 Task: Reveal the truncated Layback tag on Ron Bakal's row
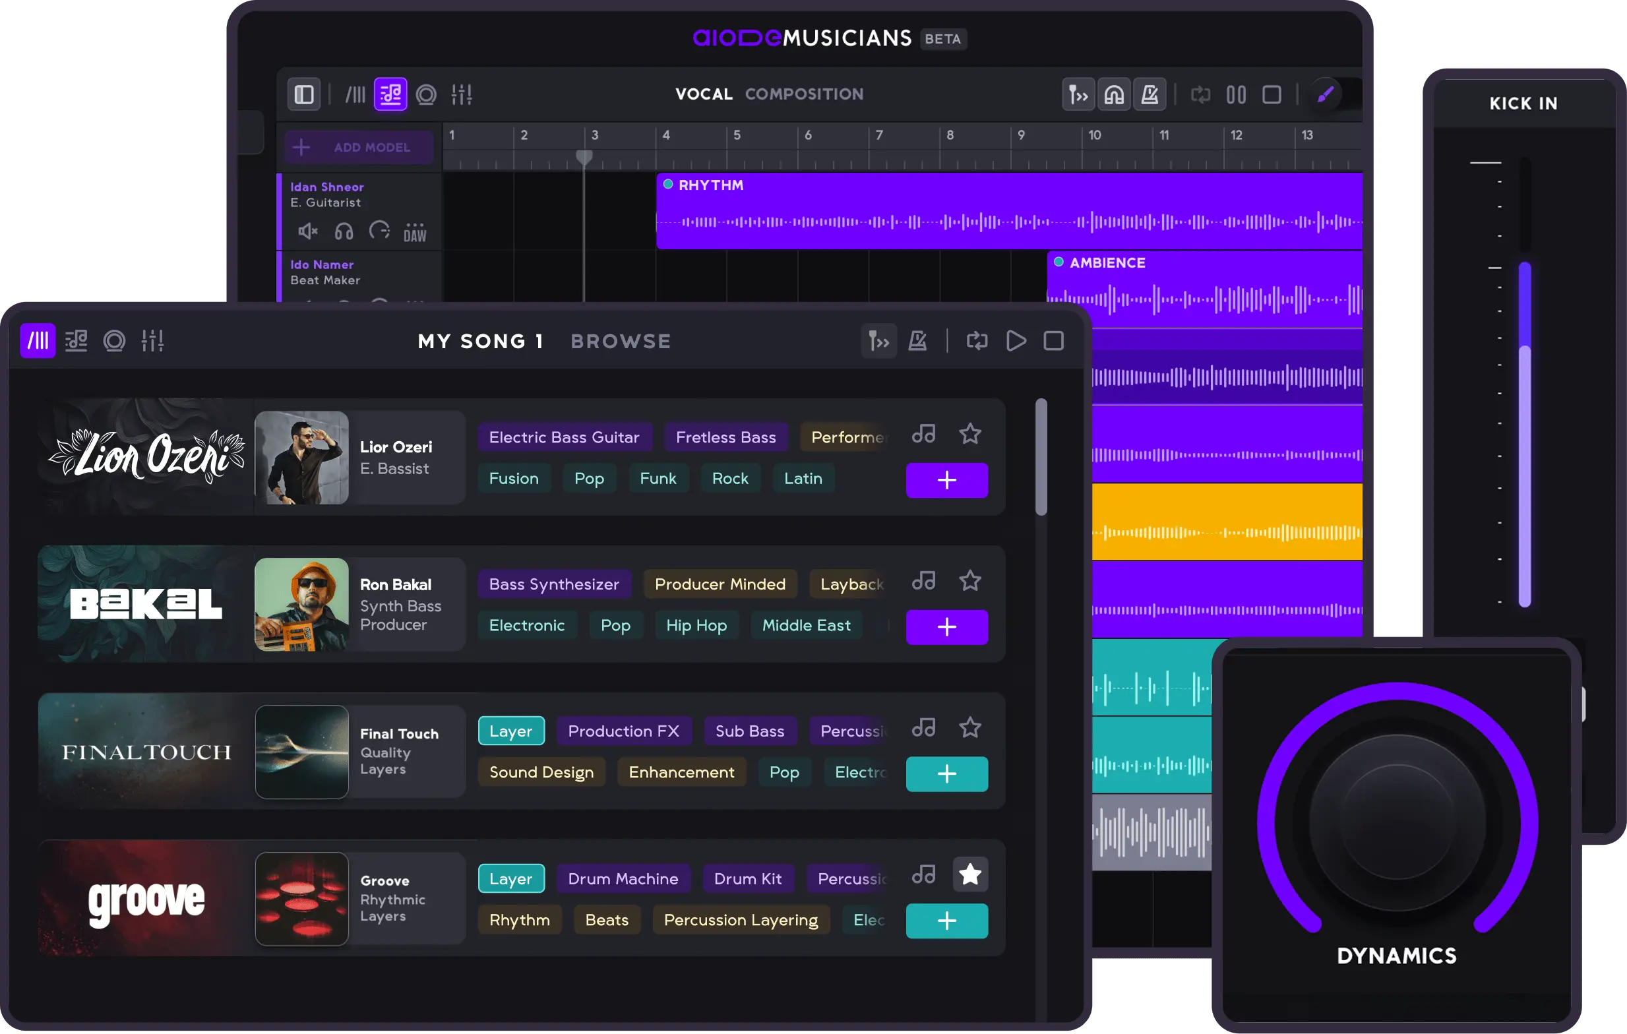[x=850, y=584]
